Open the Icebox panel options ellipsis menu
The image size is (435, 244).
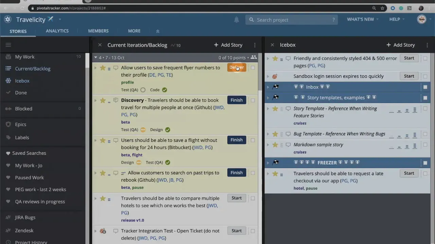[427, 45]
